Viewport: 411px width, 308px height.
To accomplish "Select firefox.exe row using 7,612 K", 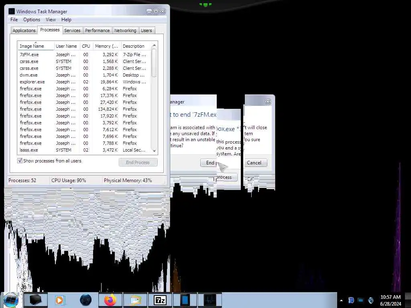I will pyautogui.click(x=84, y=130).
